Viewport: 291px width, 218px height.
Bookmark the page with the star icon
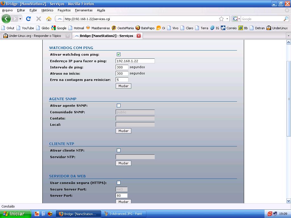(221, 19)
